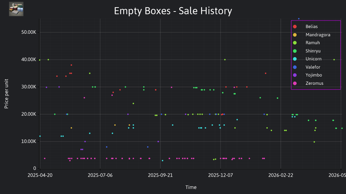Screen dimensions: 346x194
Task: Click the 2025-09-21 x-axis date label
Action: pyautogui.click(x=160, y=175)
